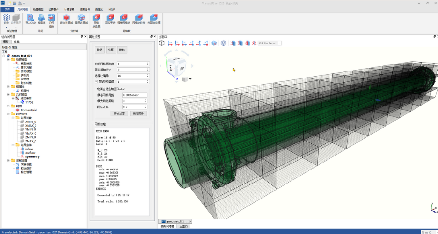Click the navigation view cube

pos(177,67)
